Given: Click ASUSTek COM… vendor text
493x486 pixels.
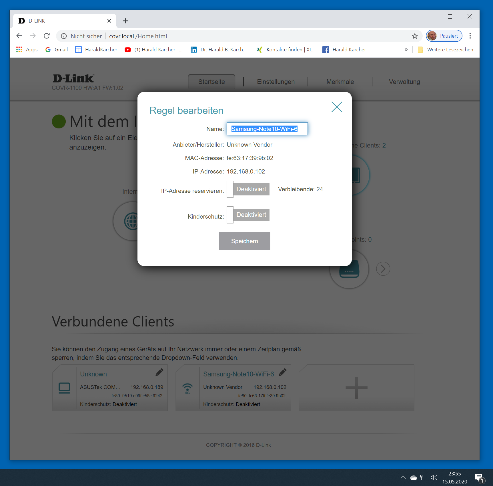Looking at the screenshot, I should [x=100, y=387].
